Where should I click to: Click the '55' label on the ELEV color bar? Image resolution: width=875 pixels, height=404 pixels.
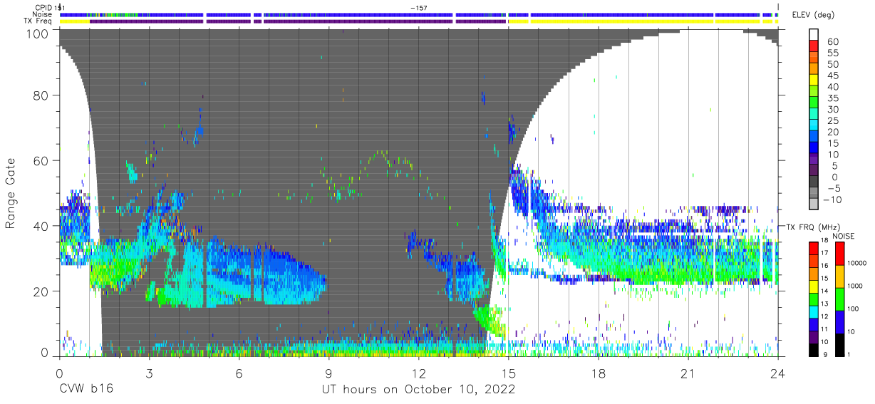click(x=832, y=53)
